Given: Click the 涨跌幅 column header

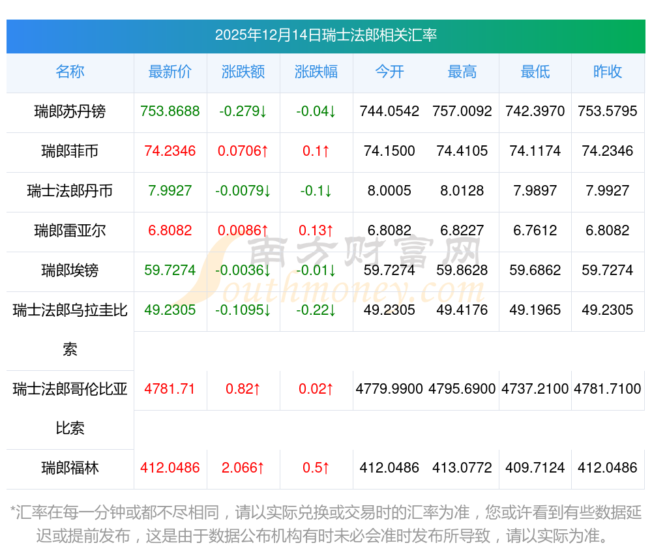Looking at the screenshot, I should click(316, 72).
